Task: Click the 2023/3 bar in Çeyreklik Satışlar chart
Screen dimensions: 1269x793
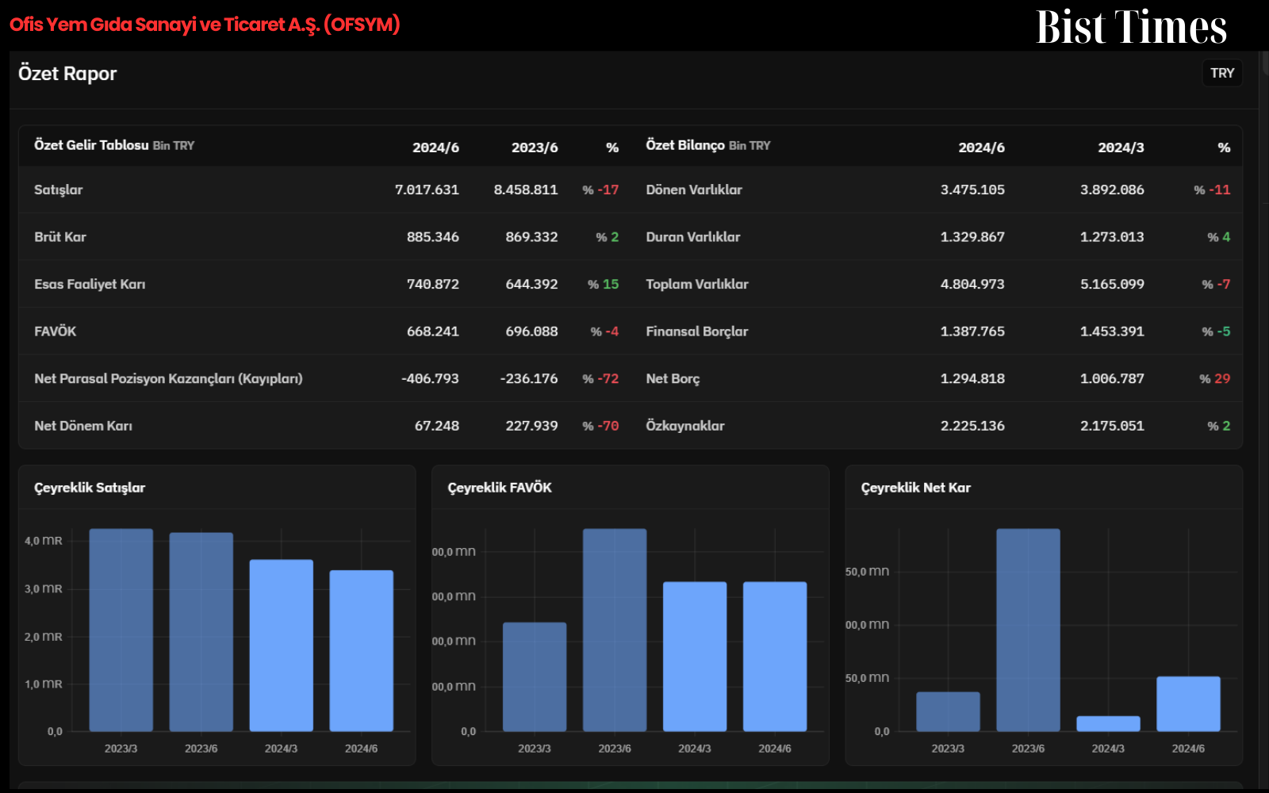Action: (121, 630)
